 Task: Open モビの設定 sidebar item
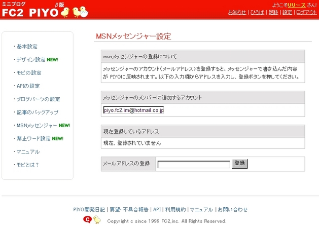coord(29,73)
